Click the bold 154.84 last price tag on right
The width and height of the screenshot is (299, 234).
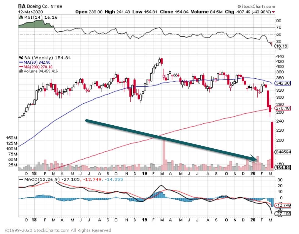(283, 168)
